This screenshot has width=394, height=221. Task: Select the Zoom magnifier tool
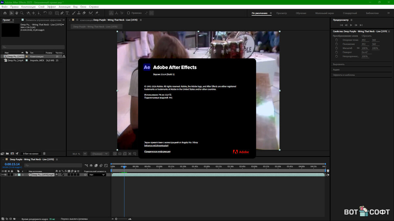22,13
